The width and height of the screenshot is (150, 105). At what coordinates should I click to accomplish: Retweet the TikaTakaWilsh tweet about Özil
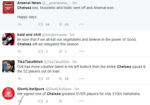point(41,79)
